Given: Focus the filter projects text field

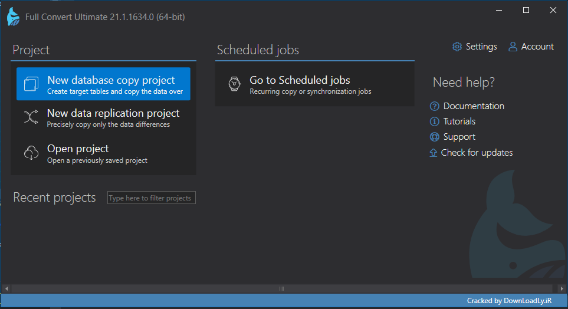Looking at the screenshot, I should pyautogui.click(x=151, y=198).
